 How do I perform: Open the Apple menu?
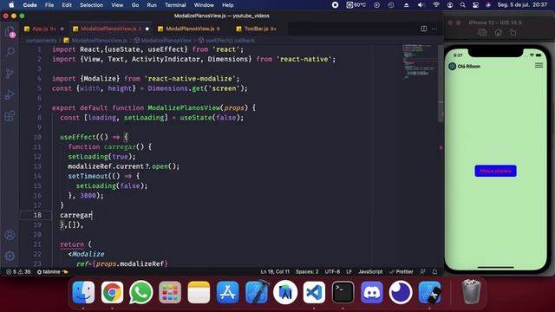point(11,5)
